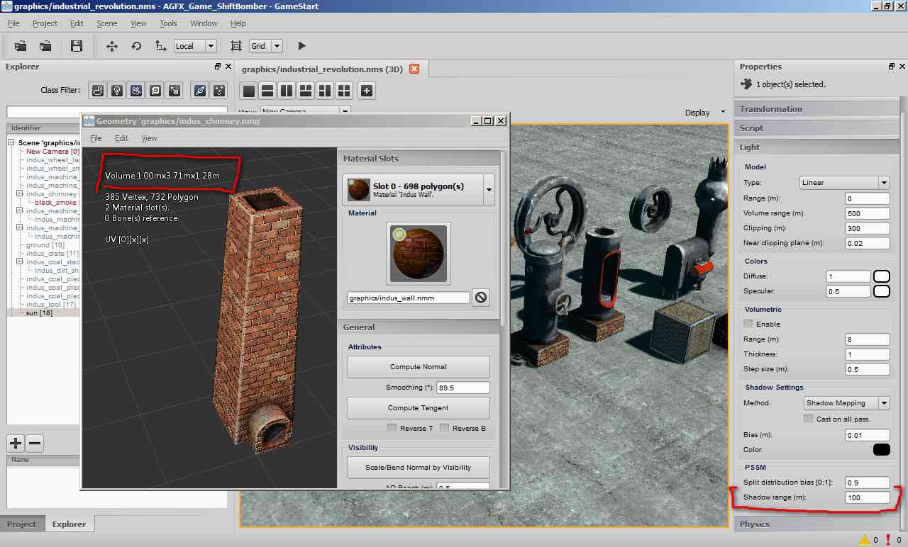Viewport: 908px width, 547px height.
Task: Click the clear material slot icon
Action: click(x=481, y=298)
